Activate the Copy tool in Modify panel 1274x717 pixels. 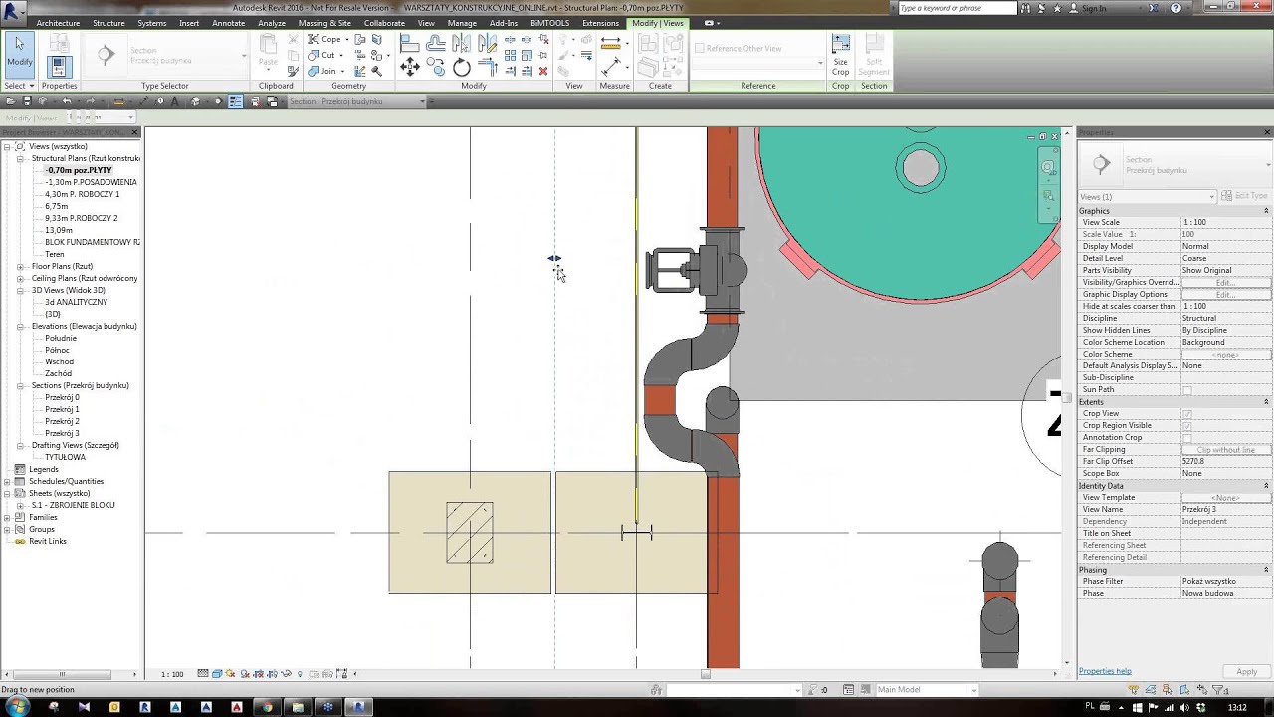[x=436, y=67]
